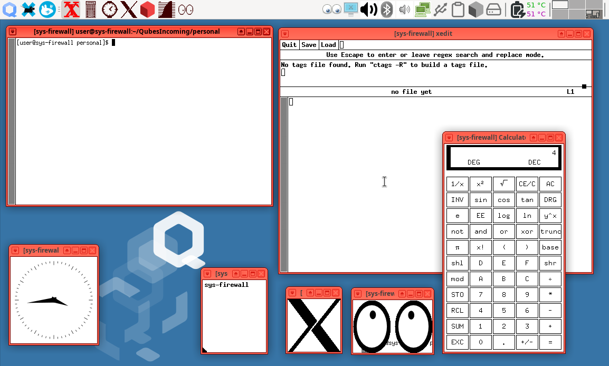Toggle DRG angle mode on calculator

click(x=550, y=200)
